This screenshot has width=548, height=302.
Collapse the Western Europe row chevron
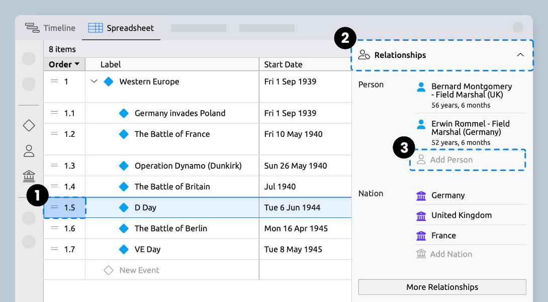tap(94, 82)
